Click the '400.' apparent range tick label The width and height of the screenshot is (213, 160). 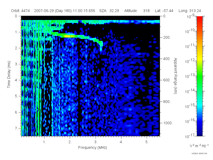tap(167, 59)
